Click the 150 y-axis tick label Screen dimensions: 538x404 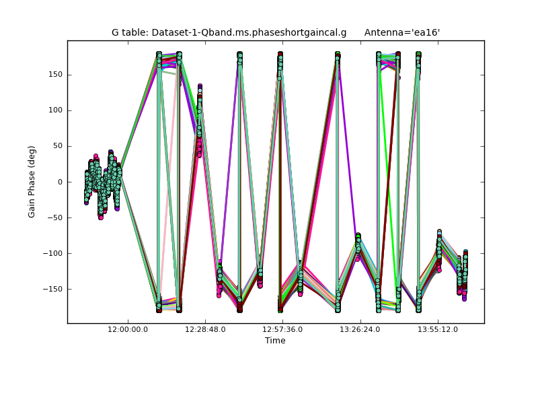tap(54, 75)
